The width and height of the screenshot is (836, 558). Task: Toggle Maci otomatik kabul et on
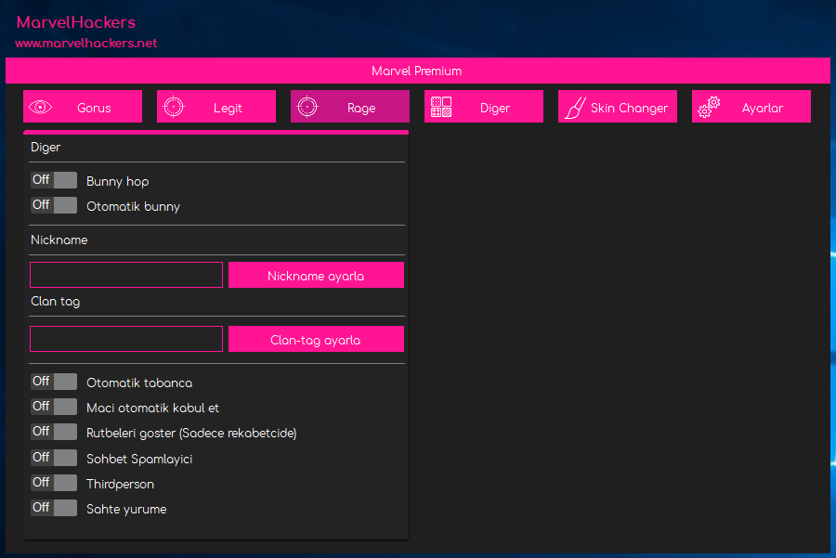tap(54, 406)
